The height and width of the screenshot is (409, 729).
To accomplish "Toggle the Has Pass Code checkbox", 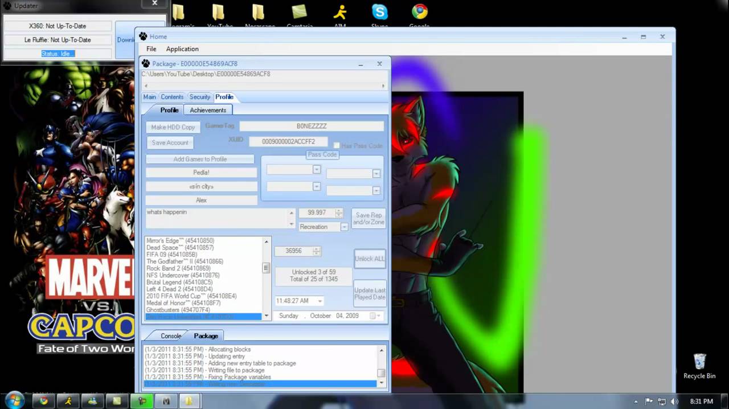I will [337, 146].
